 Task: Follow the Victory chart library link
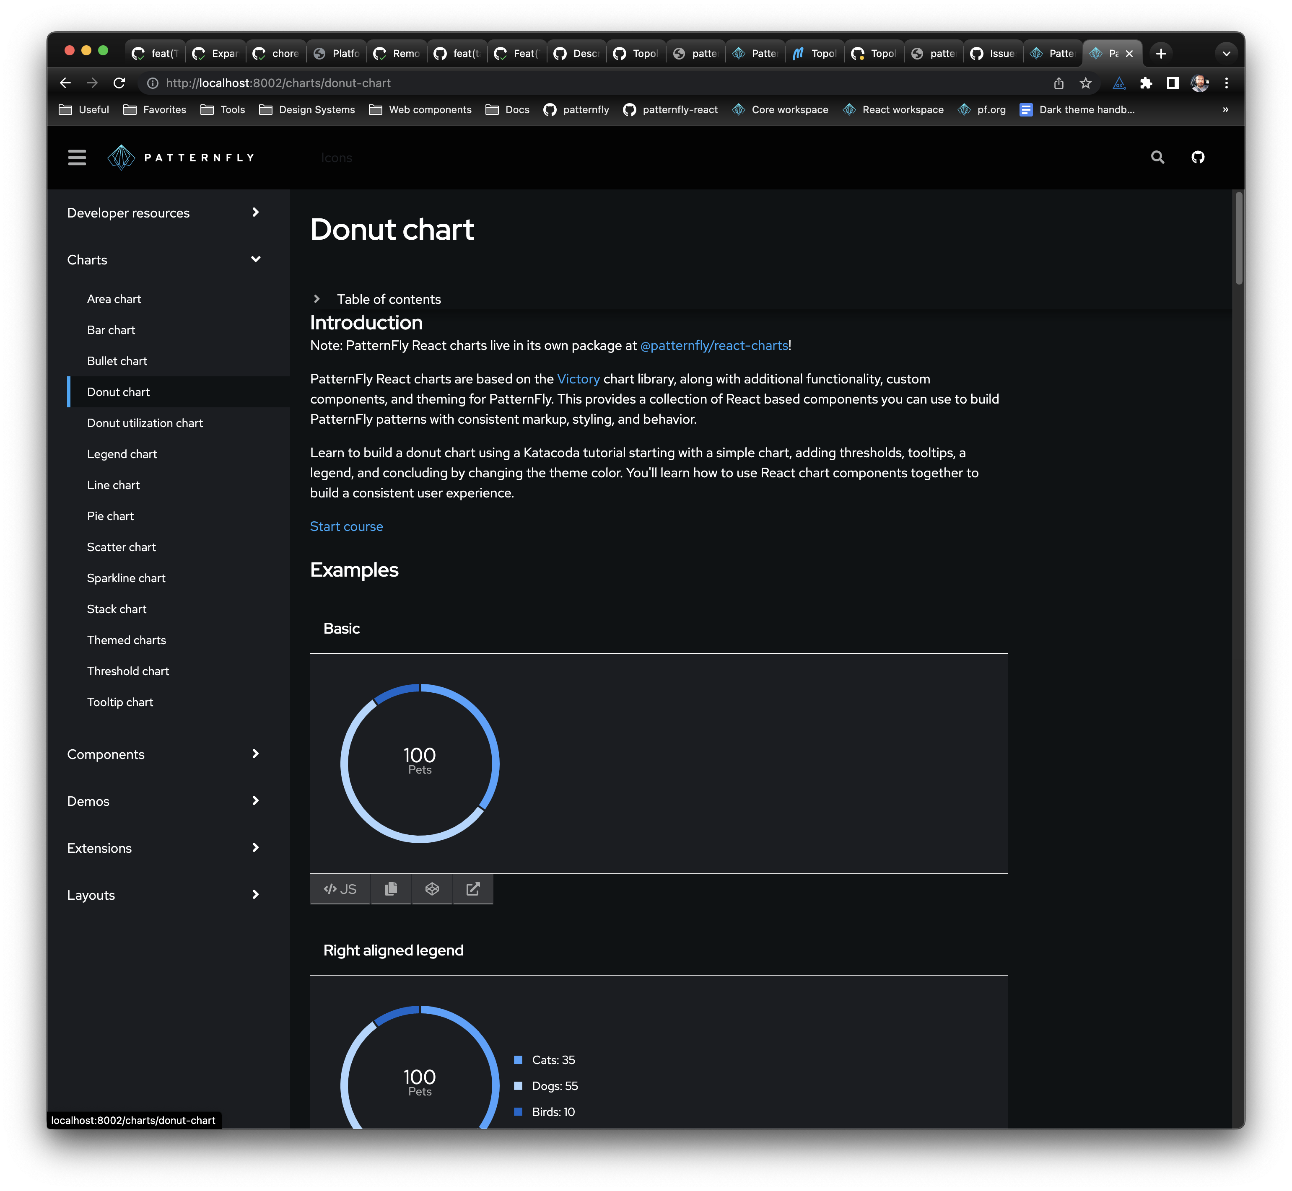pyautogui.click(x=578, y=379)
